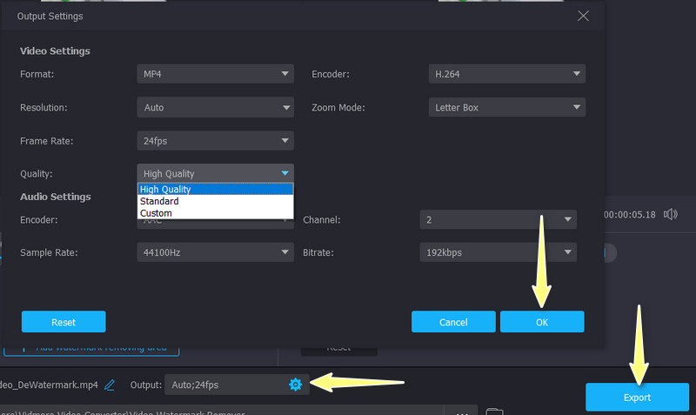Viewport: 696px width, 415px height.
Task: Close the Output Settings dialog
Action: coord(583,16)
